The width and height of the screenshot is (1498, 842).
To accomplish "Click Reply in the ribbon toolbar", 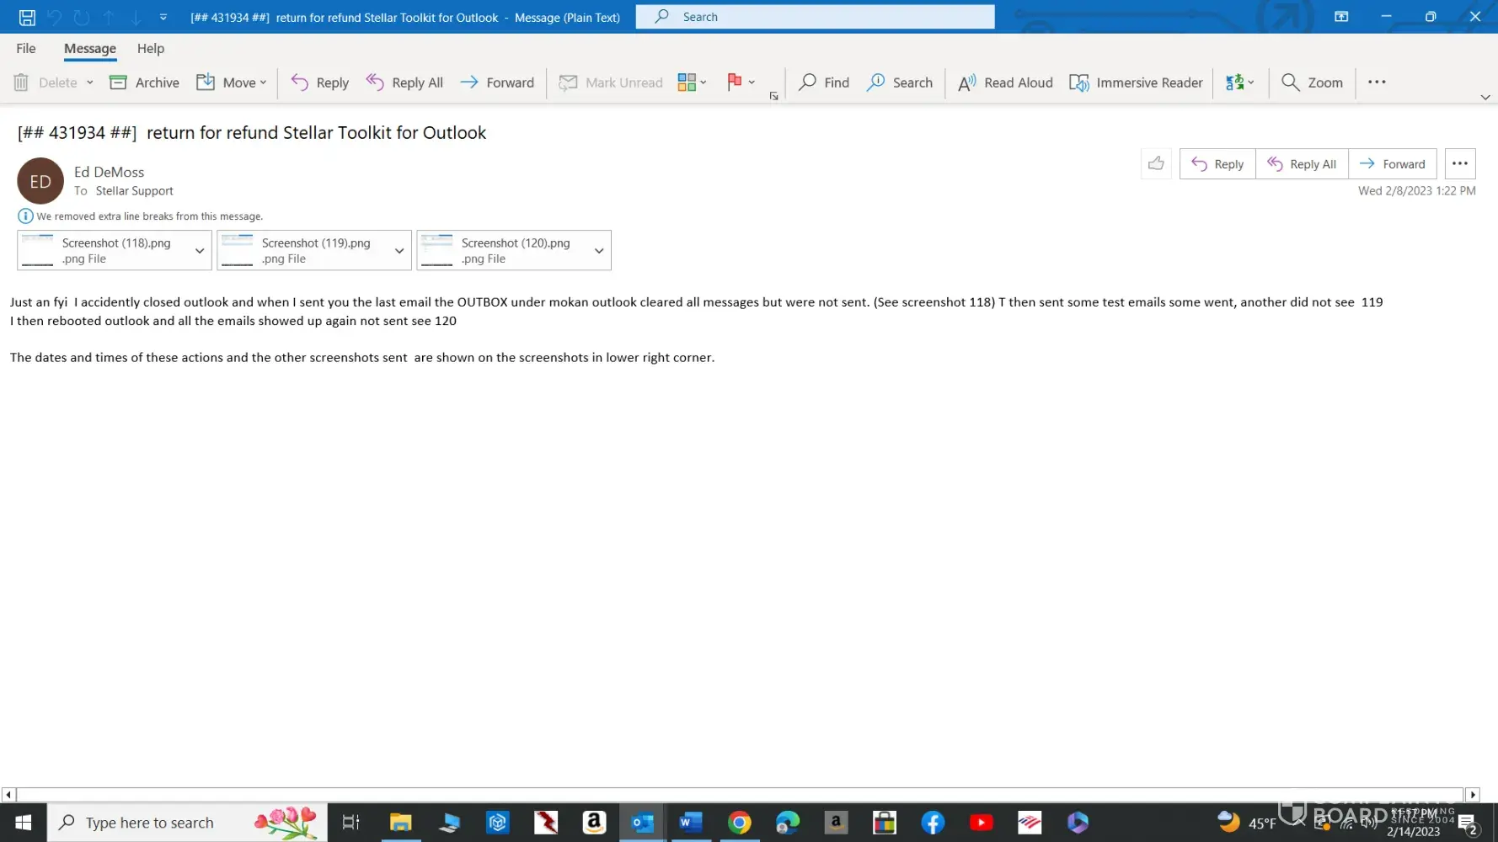I will point(320,83).
